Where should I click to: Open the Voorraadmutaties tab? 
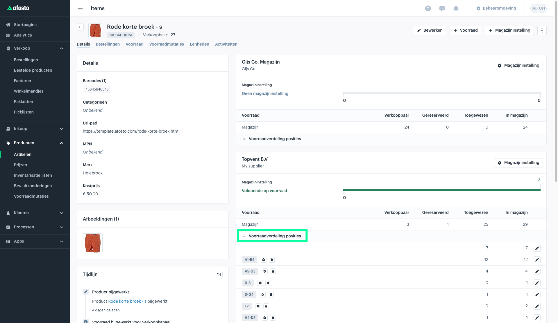tap(167, 44)
